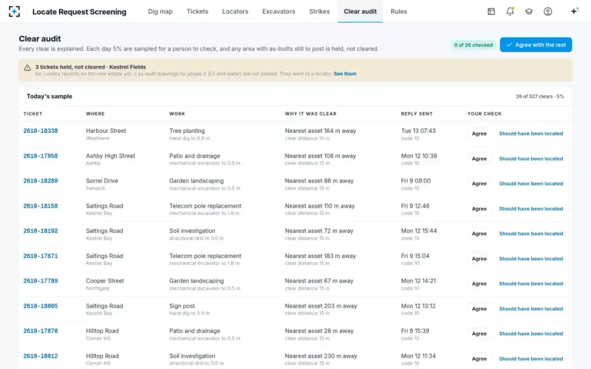The height and width of the screenshot is (369, 591).
Task: Agree with ticket 2610-18192 clear
Action: point(479,234)
